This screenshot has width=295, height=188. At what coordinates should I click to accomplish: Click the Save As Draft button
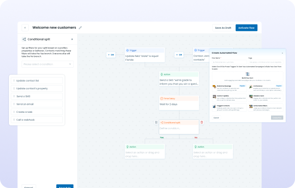tap(223, 28)
